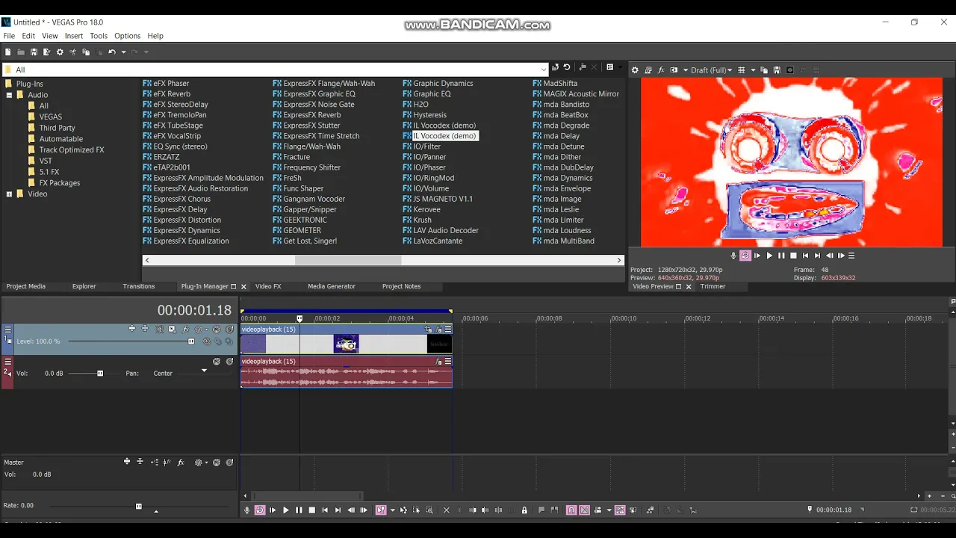The width and height of the screenshot is (956, 538).
Task: Expand the Video folder in plug-in tree
Action: coord(9,194)
